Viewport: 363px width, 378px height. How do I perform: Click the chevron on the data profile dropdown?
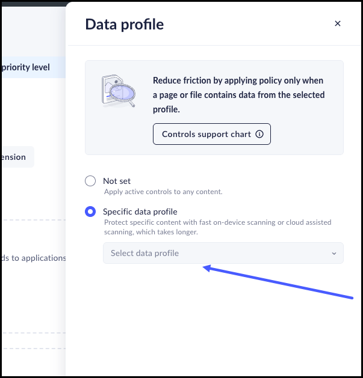pos(334,254)
